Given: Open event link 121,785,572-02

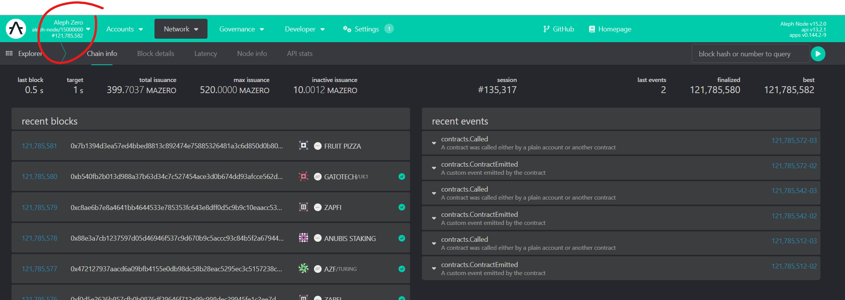Looking at the screenshot, I should pyautogui.click(x=794, y=166).
